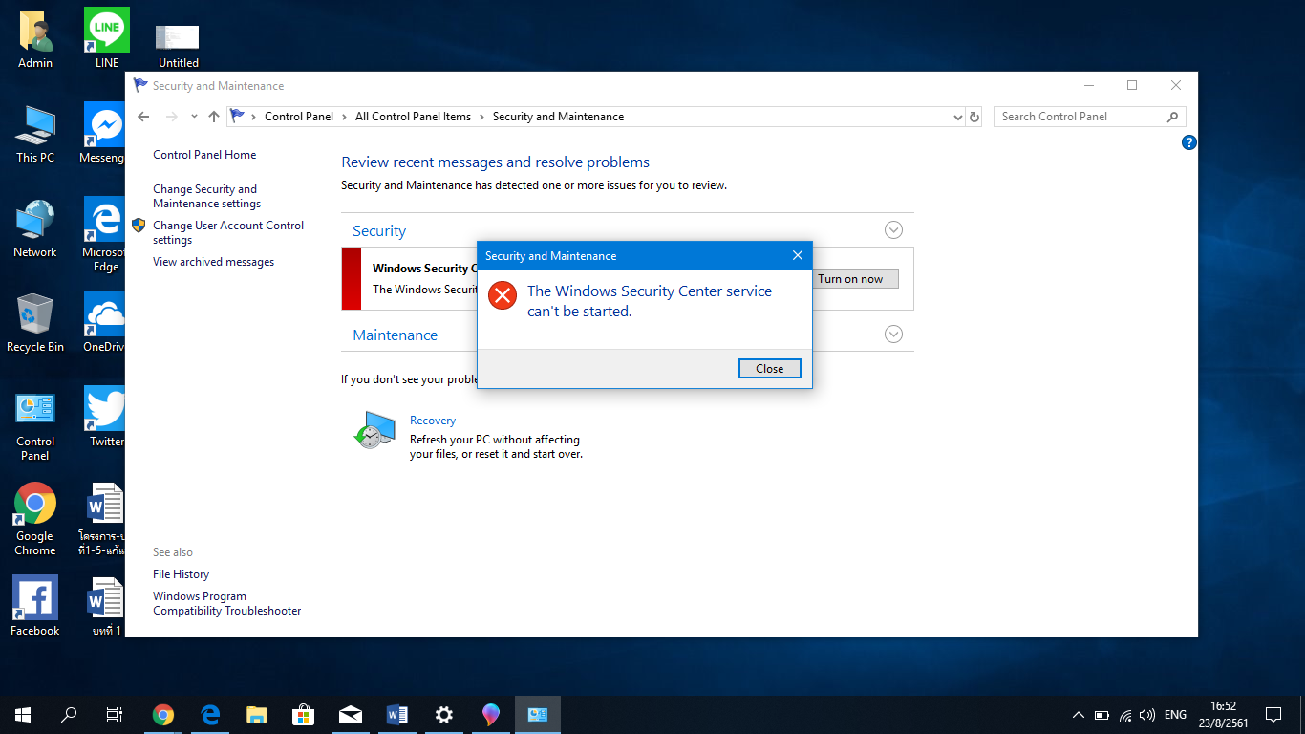Open Microsoft Store in the taskbar
The image size is (1305, 734).
tap(304, 715)
